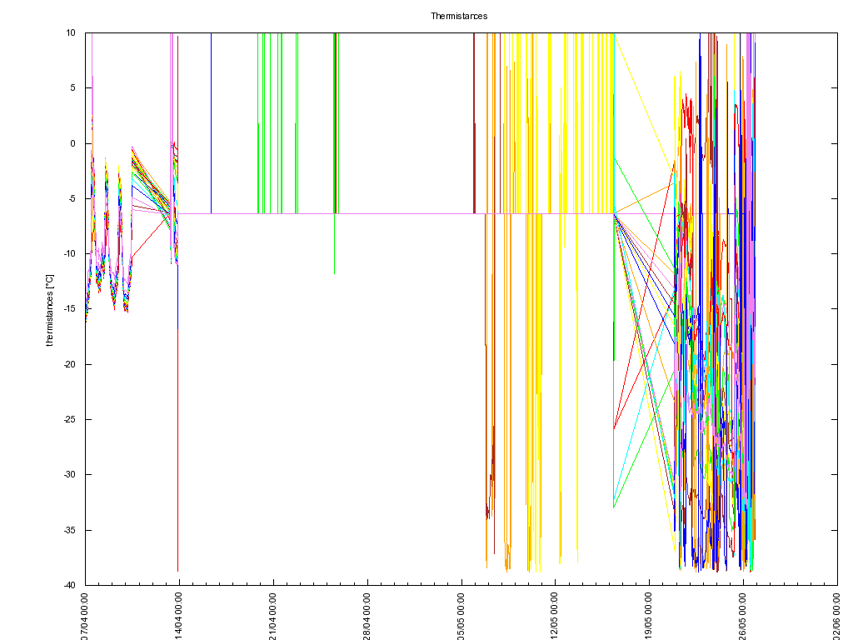The width and height of the screenshot is (853, 640).
Task: Click the 5 tick label on y-axis
Action: pyautogui.click(x=73, y=88)
